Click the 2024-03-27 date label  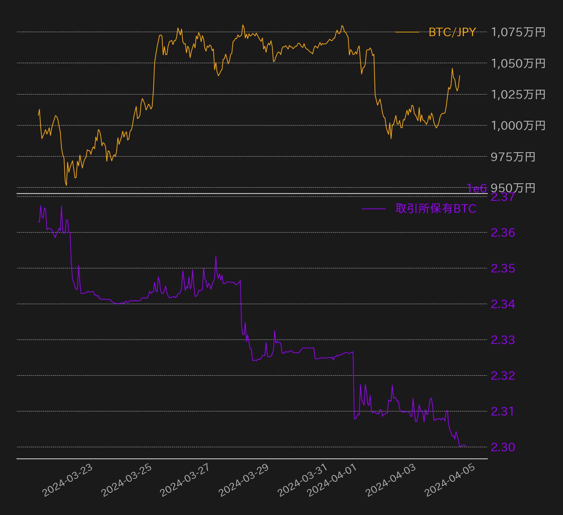point(185,480)
